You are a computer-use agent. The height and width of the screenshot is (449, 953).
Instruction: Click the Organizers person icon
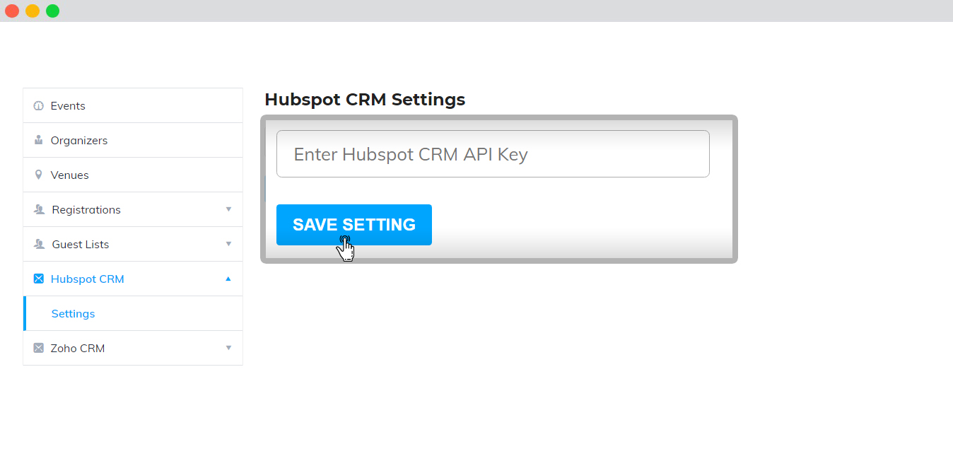(39, 140)
